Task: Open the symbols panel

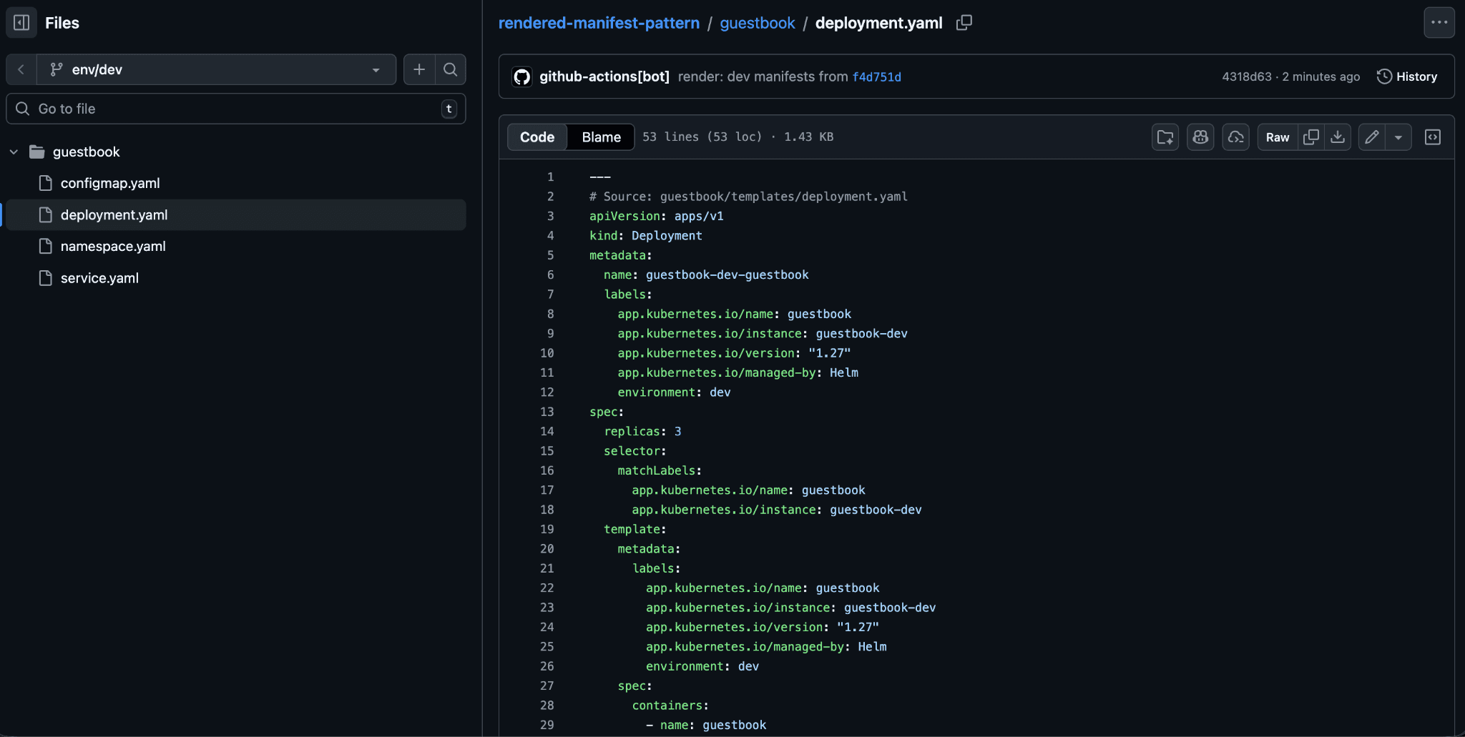Action: [1433, 137]
